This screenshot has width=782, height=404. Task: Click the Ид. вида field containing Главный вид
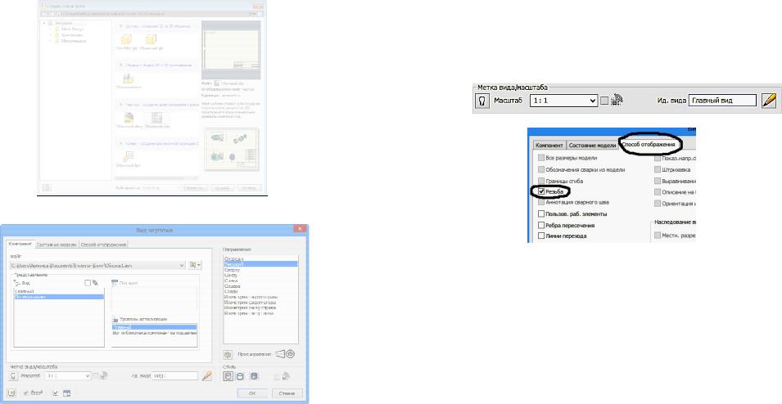[x=722, y=100]
